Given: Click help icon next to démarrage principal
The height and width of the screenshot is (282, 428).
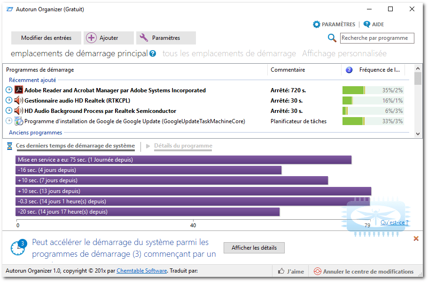Looking at the screenshot, I should (x=153, y=53).
